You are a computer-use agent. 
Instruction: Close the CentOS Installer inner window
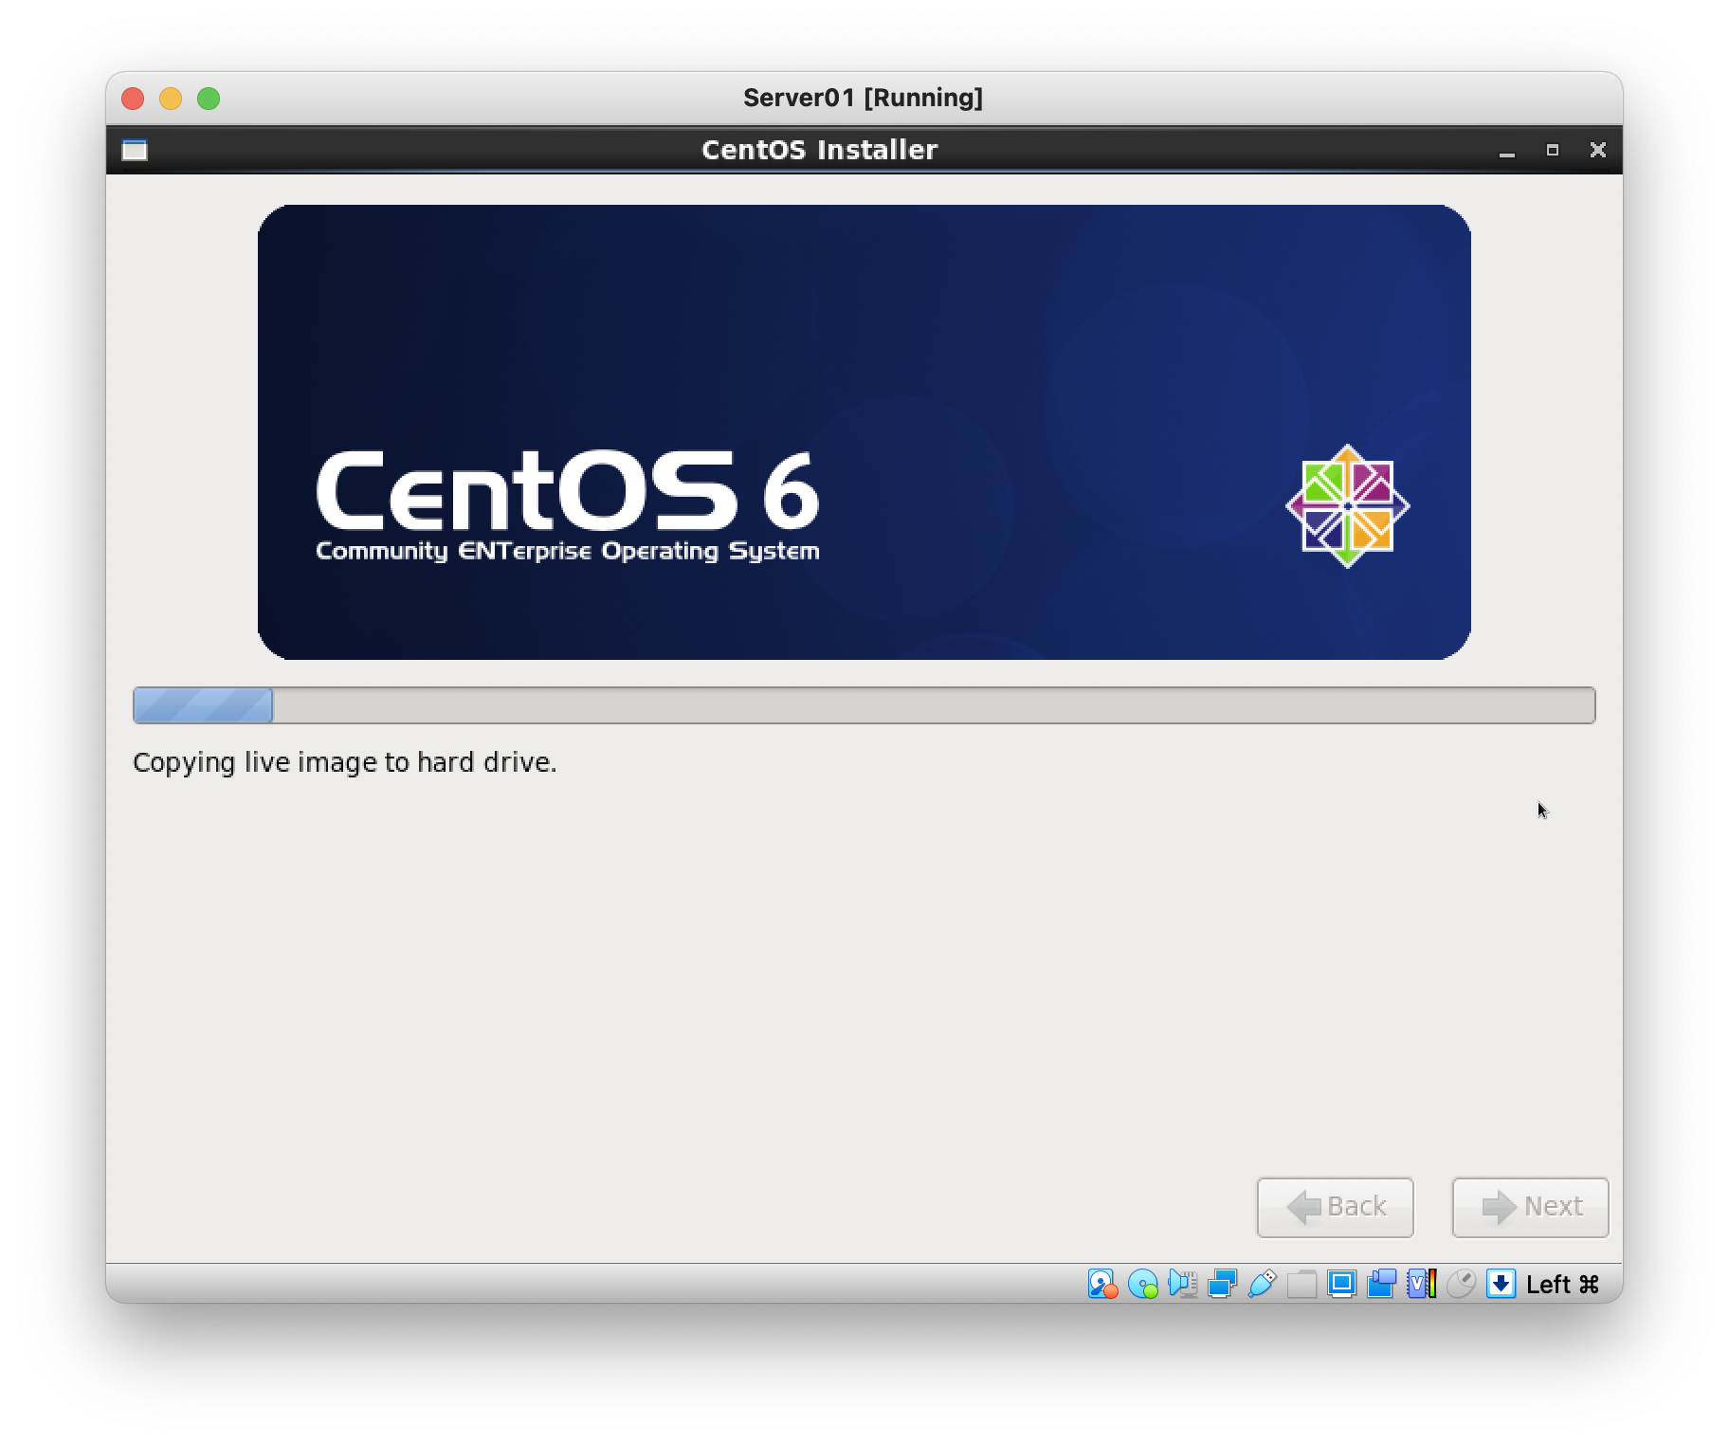click(x=1598, y=150)
